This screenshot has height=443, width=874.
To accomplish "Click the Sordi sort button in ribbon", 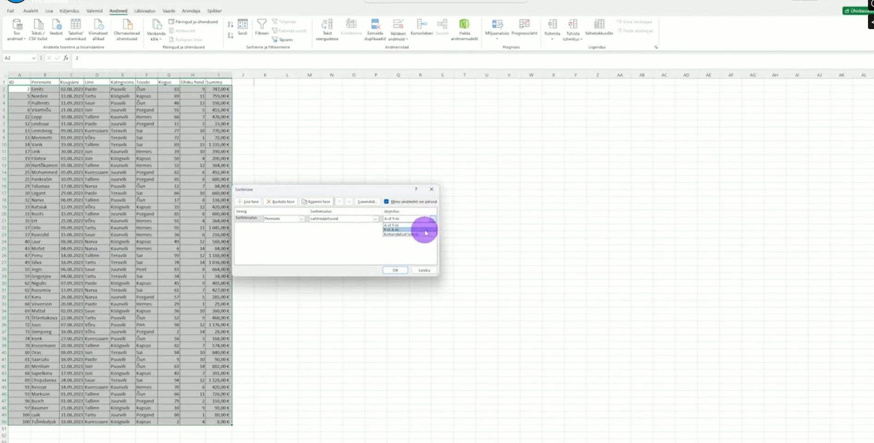I will [x=243, y=27].
